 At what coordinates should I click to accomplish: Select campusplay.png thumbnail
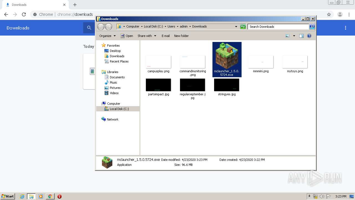(158, 62)
